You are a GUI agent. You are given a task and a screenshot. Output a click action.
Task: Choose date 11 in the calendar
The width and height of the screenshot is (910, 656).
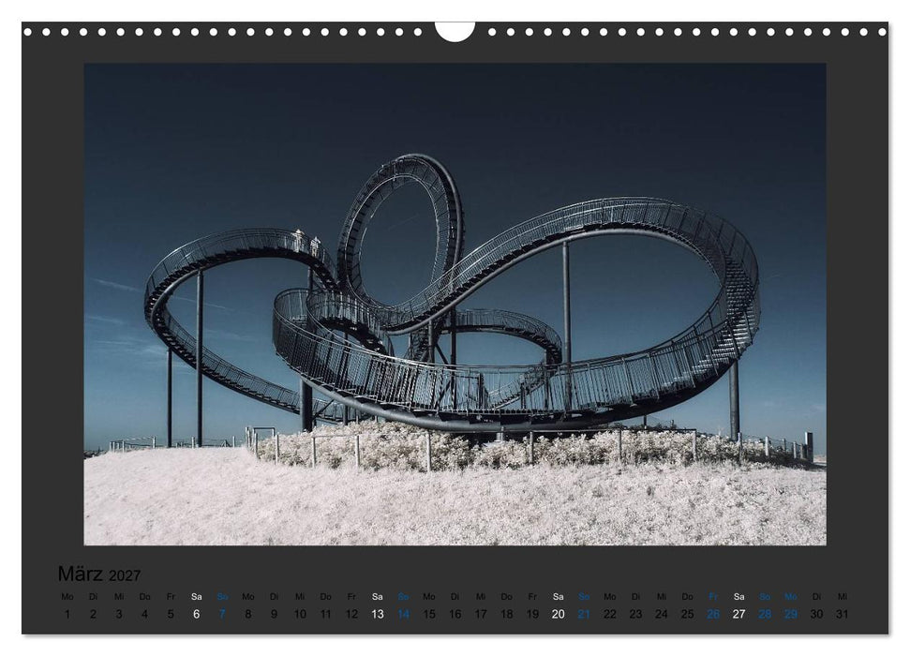(325, 614)
